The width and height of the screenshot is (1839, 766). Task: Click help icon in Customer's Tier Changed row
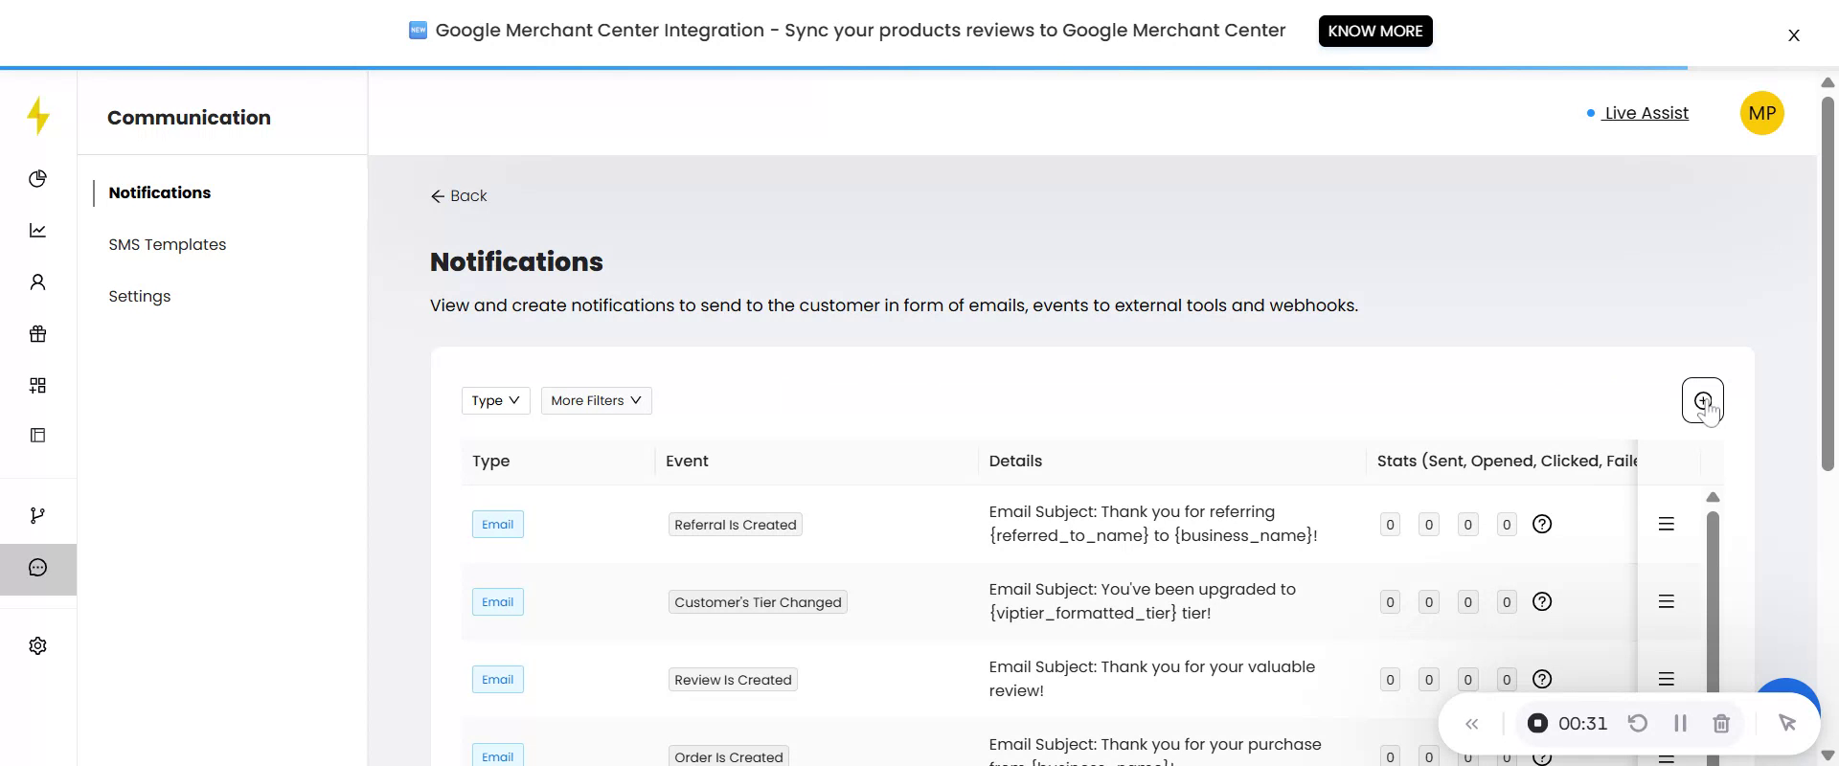point(1542,602)
